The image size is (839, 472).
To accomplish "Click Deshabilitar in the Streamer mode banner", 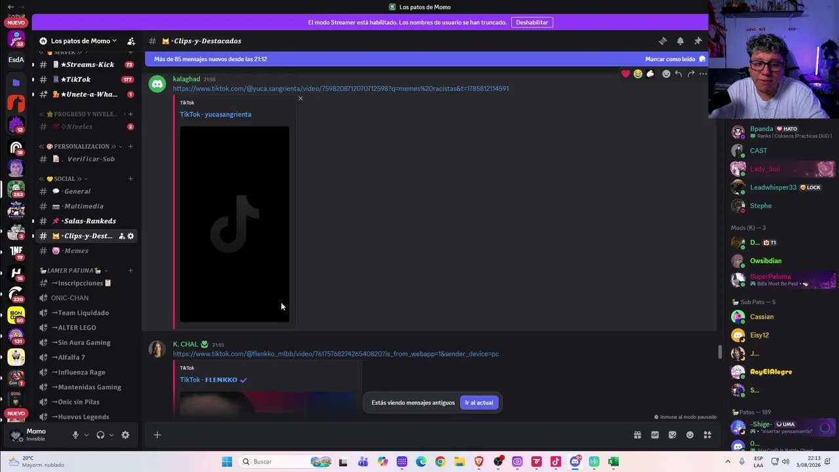I will 532,22.
